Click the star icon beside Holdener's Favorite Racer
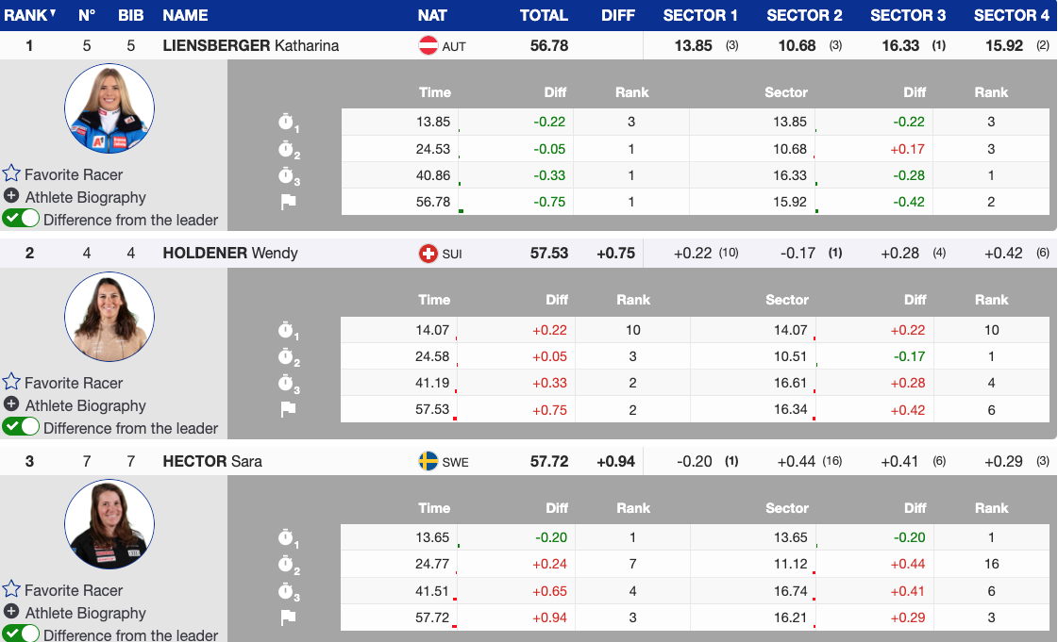This screenshot has width=1058, height=642. coord(11,382)
